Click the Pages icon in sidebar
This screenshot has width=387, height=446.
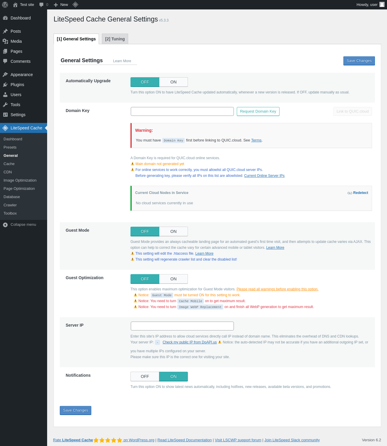(x=5, y=51)
